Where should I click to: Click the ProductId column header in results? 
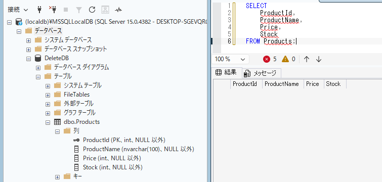(x=246, y=84)
